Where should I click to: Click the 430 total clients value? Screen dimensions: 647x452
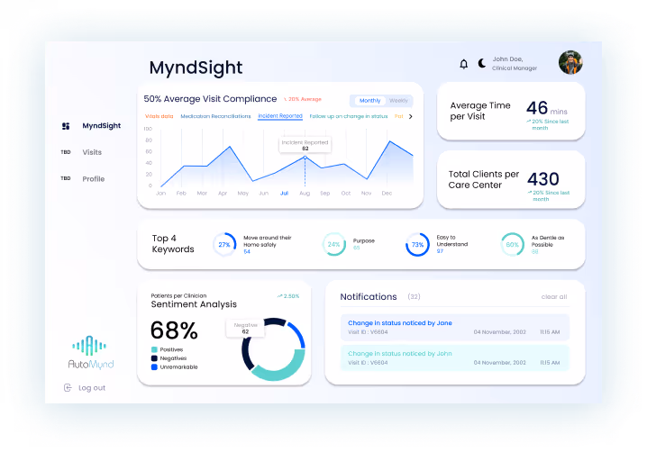[543, 179]
